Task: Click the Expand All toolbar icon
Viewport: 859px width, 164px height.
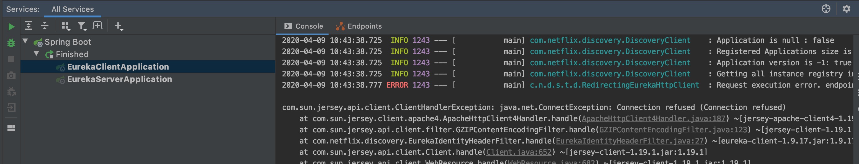Action: [x=29, y=26]
